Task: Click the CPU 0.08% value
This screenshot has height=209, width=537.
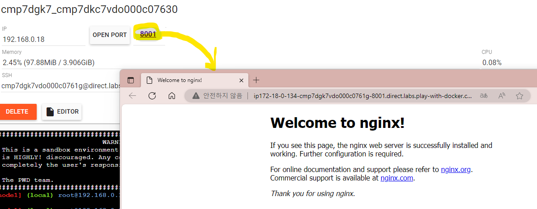Action: pyautogui.click(x=492, y=62)
